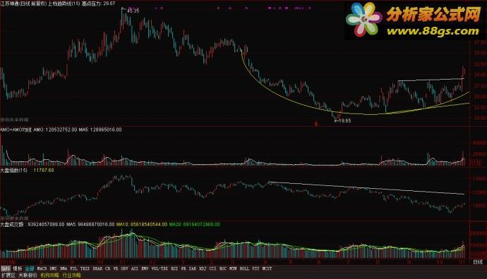Click the yellow MA10 value in turnover panel
487x279 pixels.
click(142, 224)
